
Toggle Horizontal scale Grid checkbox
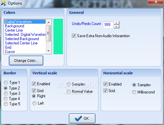point(105,91)
